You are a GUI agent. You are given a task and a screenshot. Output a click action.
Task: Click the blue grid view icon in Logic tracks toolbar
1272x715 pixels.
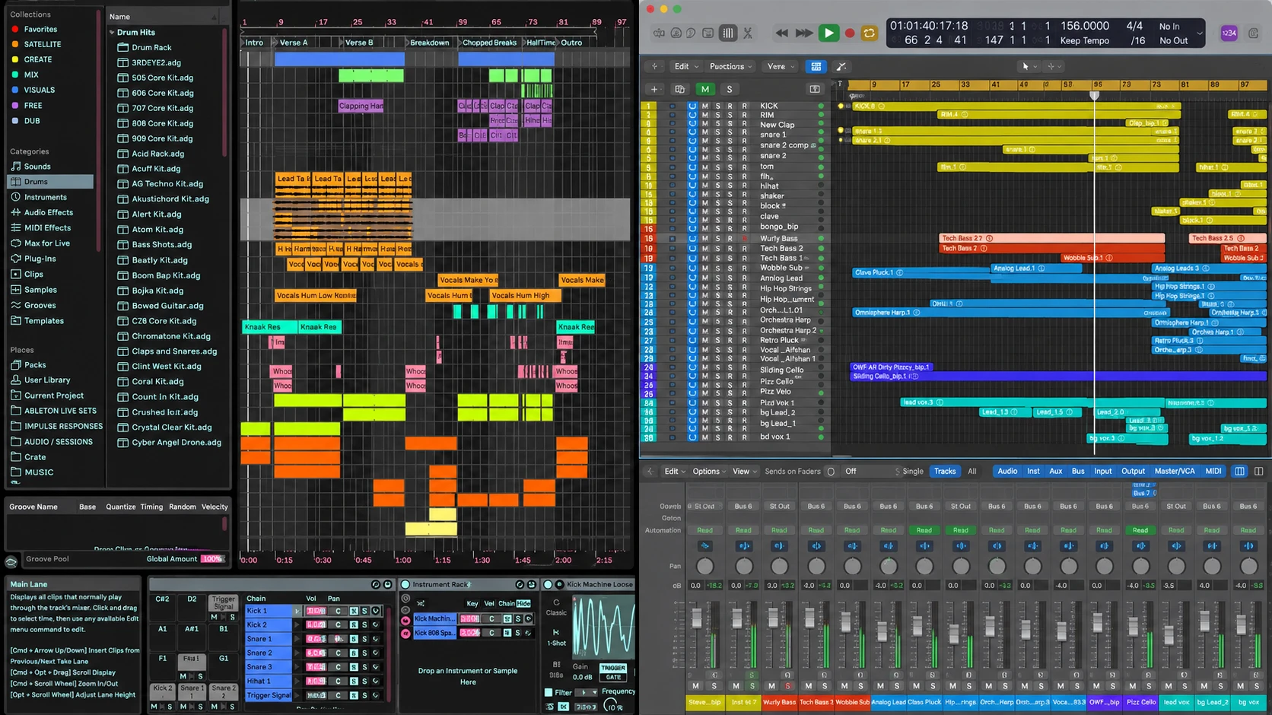click(816, 66)
